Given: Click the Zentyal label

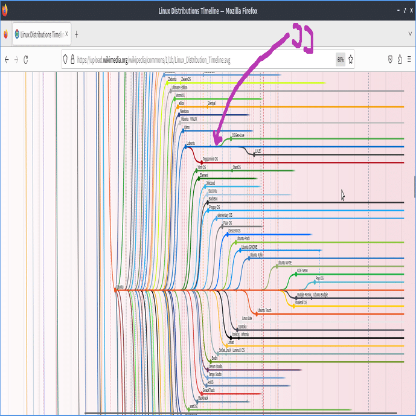Looking at the screenshot, I should pos(212,103).
